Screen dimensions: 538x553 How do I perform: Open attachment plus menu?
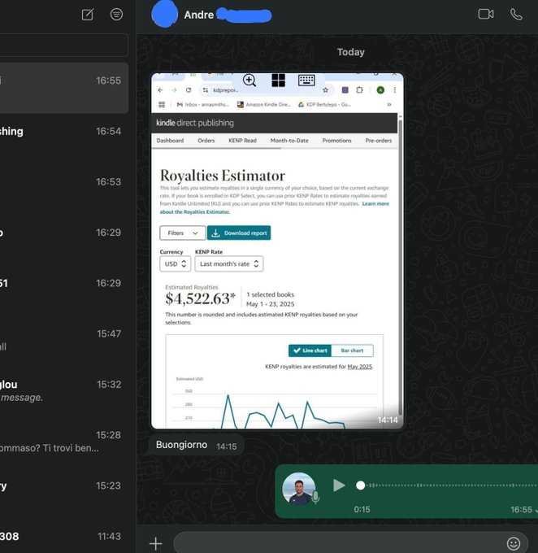[x=155, y=543]
